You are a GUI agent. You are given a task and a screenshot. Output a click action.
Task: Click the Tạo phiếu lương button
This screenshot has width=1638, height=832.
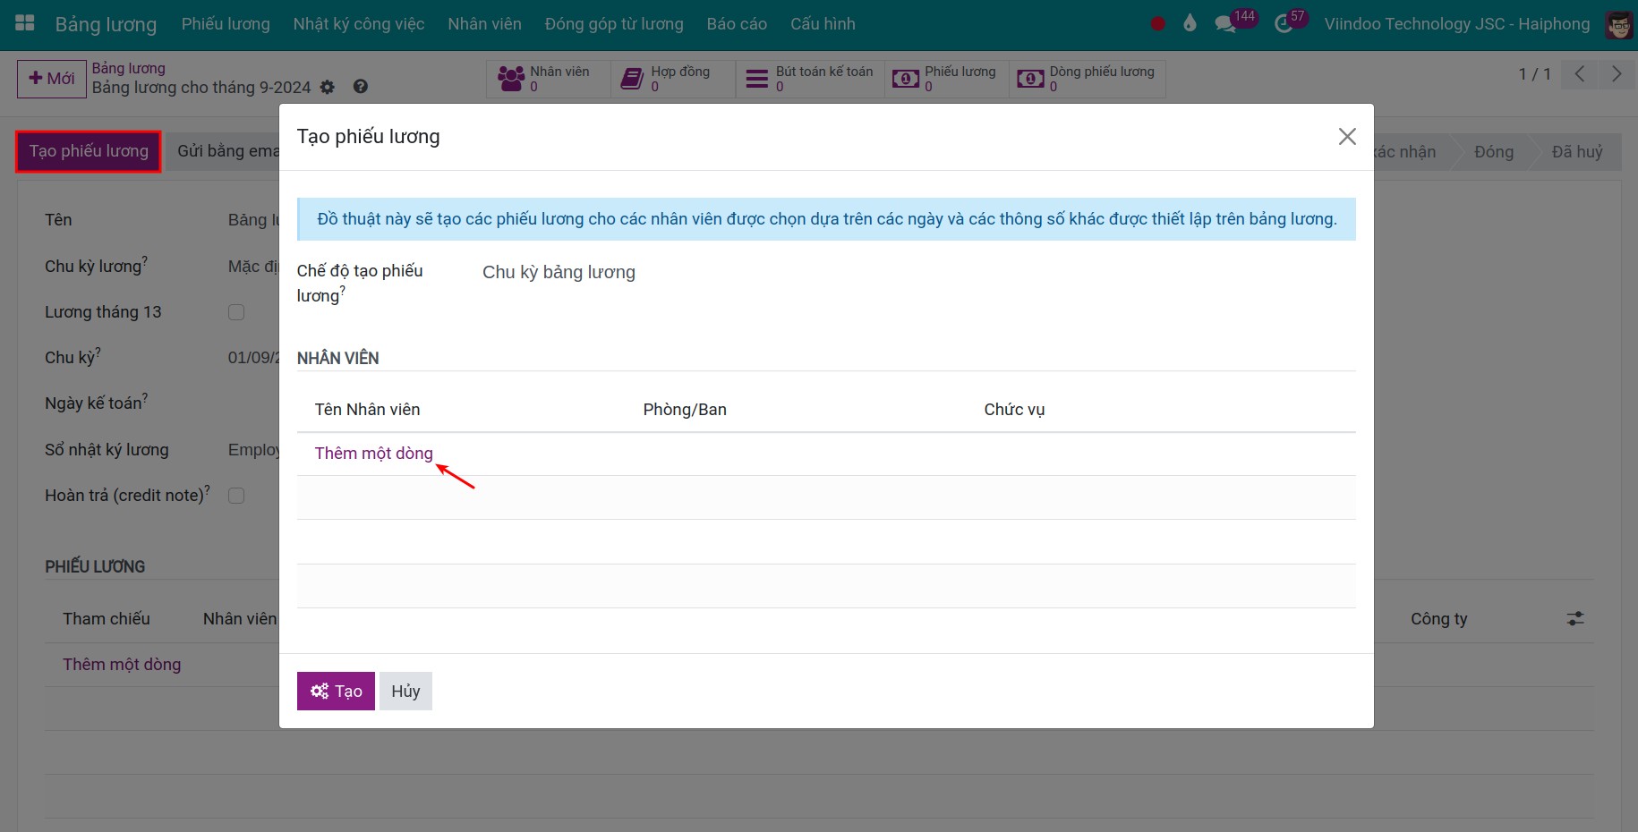[89, 151]
